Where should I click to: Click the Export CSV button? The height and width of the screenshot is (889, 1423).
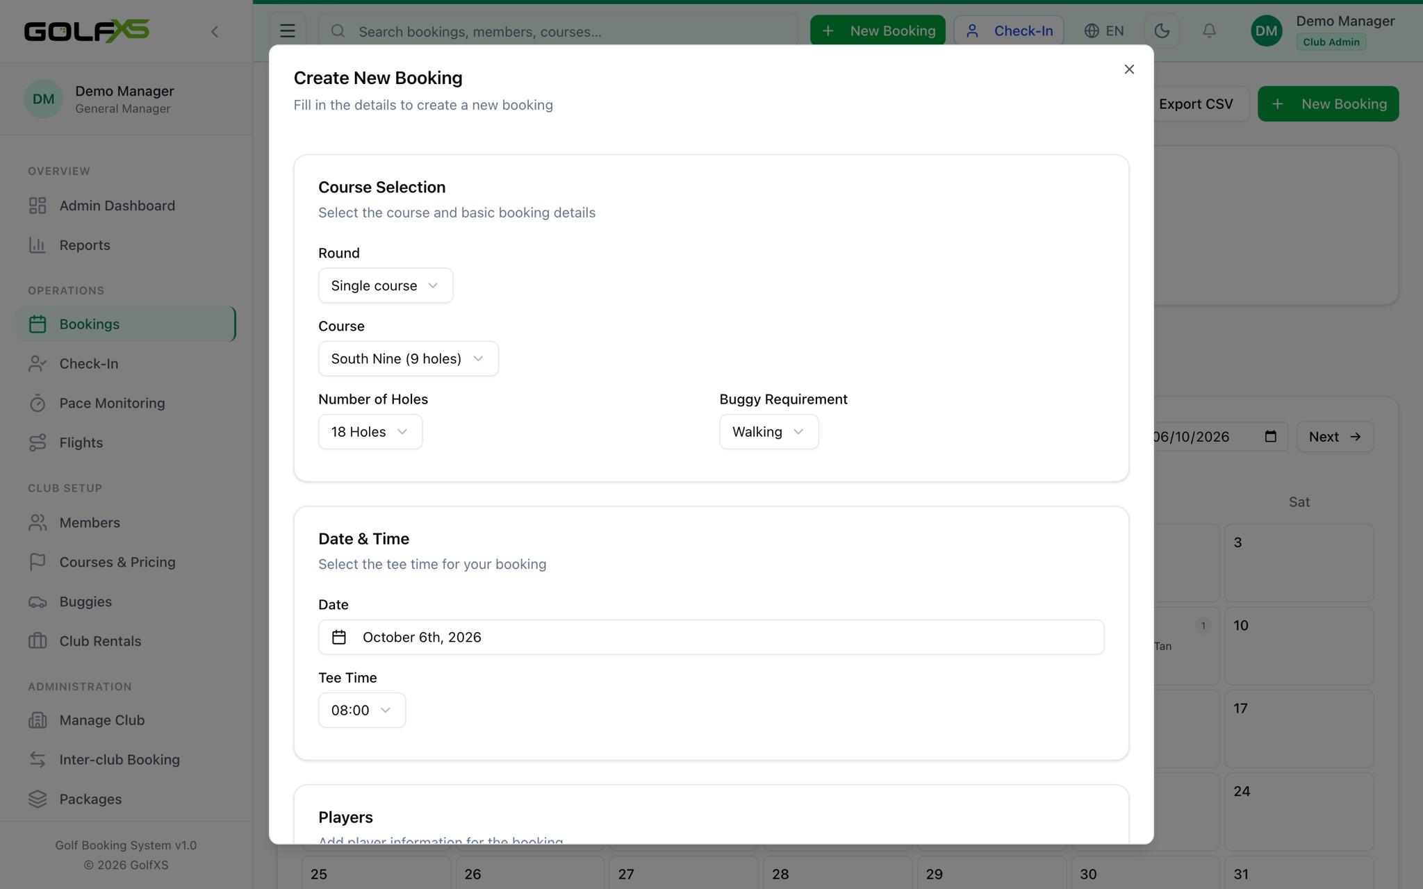tap(1196, 104)
